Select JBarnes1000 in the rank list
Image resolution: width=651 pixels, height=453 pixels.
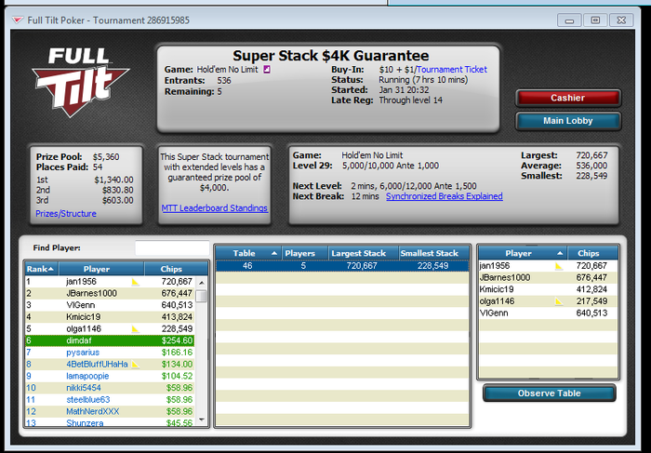click(x=110, y=293)
